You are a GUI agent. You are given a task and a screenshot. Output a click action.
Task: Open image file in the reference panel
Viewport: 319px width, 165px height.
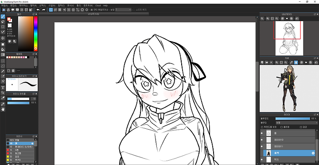point(267,63)
